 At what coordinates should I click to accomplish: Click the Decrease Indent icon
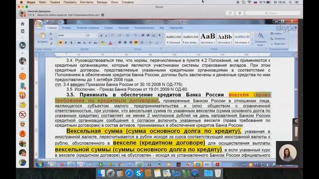coord(143,35)
